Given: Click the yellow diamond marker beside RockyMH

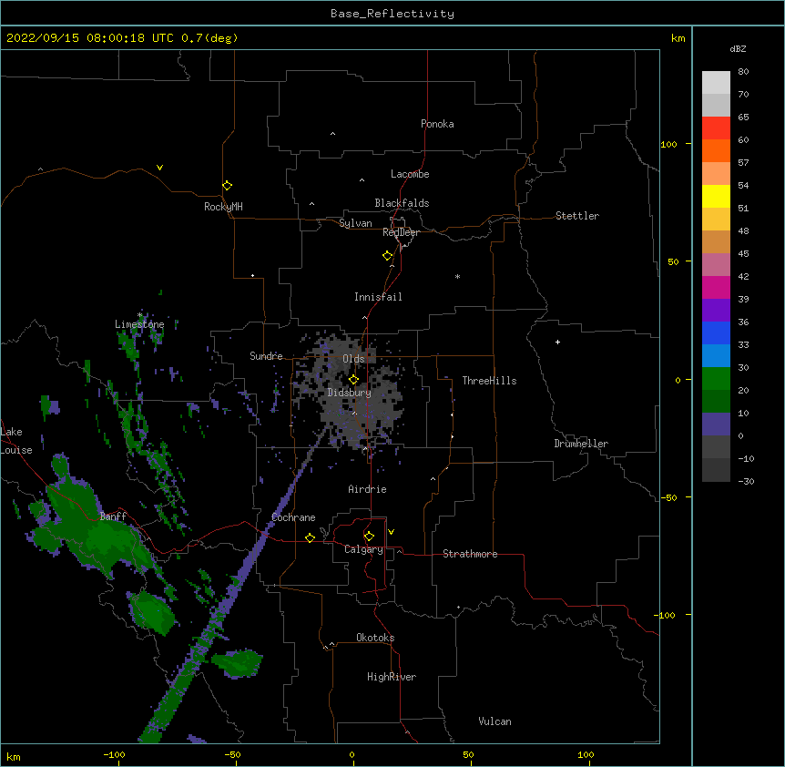Looking at the screenshot, I should pos(227,186).
